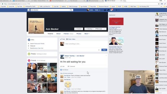Viewport: 167px width, 94px height.
Task: Click the Hollywood, Florida link
Action: (39, 44)
